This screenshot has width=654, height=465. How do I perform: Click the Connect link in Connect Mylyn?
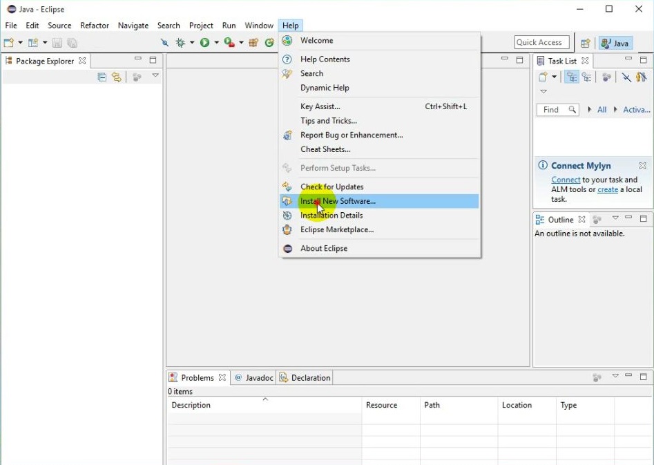pyautogui.click(x=566, y=180)
